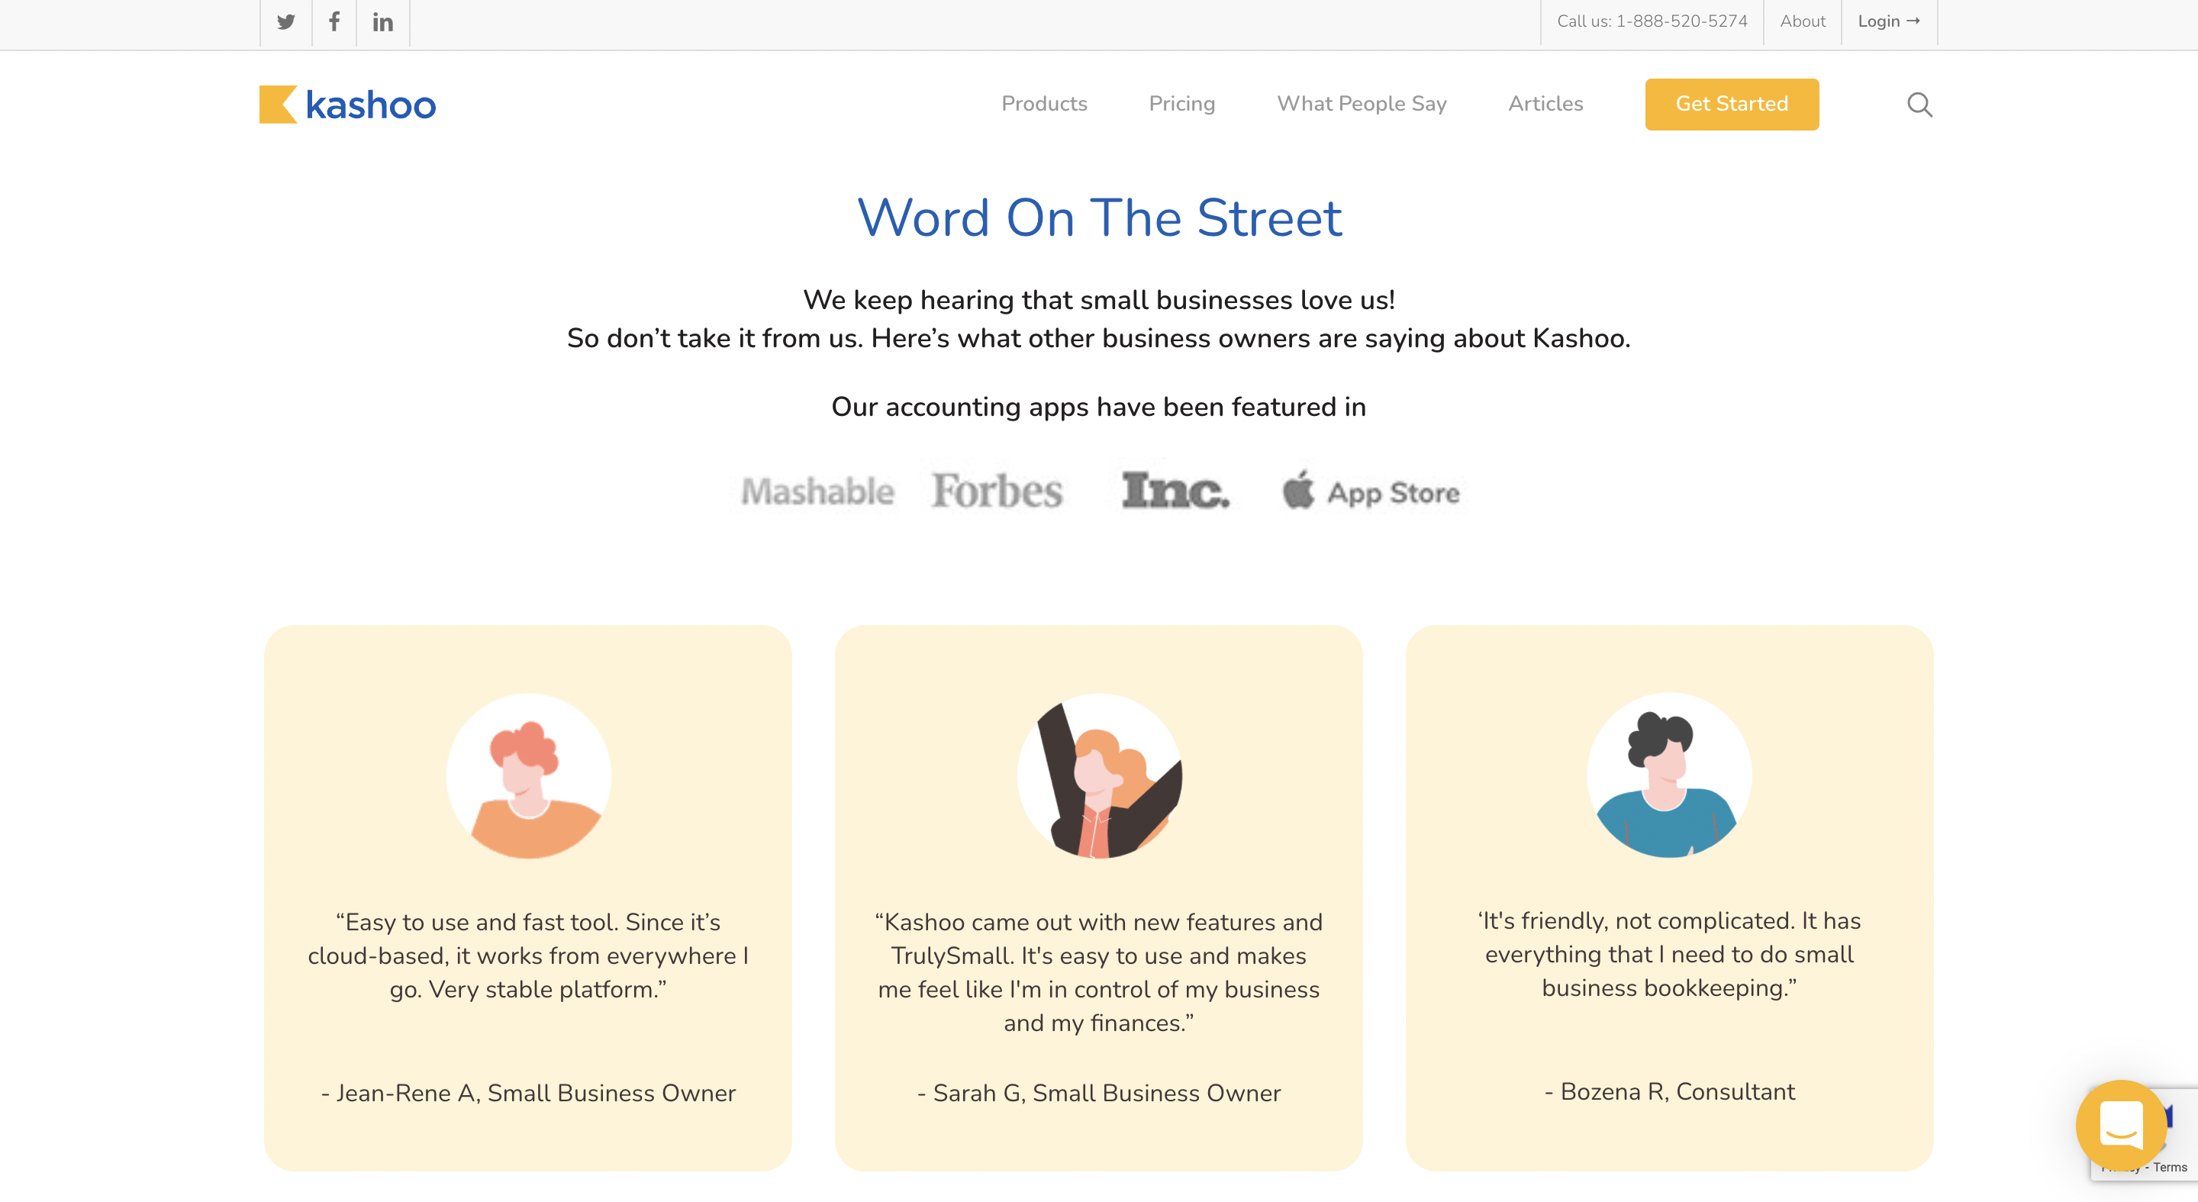Open the Products menu
This screenshot has height=1202, width=2198.
[1044, 104]
